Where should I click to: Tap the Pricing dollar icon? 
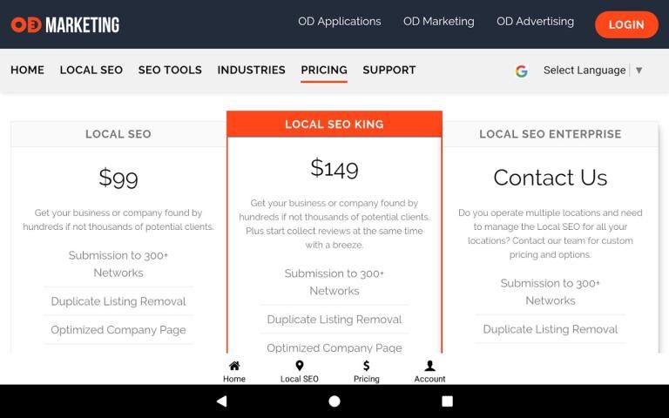tap(367, 367)
